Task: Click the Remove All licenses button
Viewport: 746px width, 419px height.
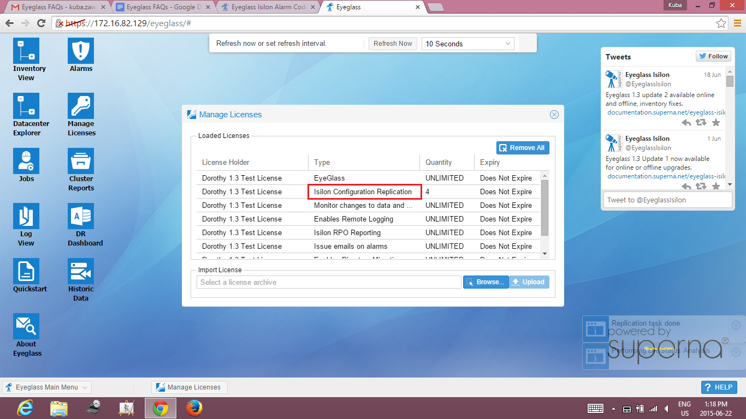Action: tap(523, 148)
